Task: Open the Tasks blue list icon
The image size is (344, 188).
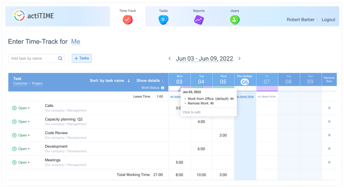Action: pyautogui.click(x=163, y=20)
